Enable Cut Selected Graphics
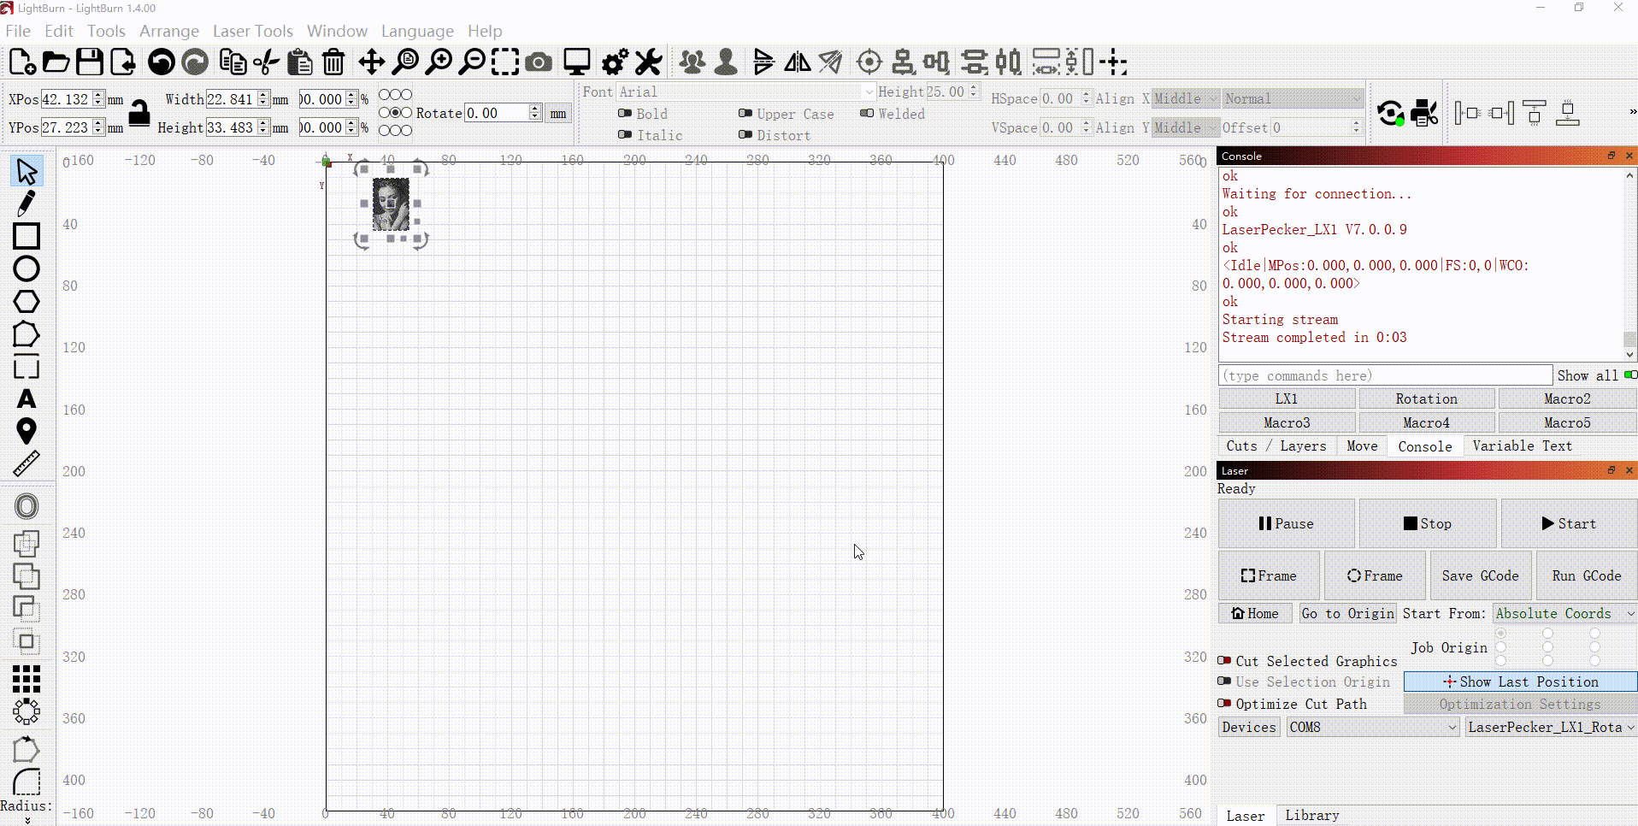 coord(1225,660)
